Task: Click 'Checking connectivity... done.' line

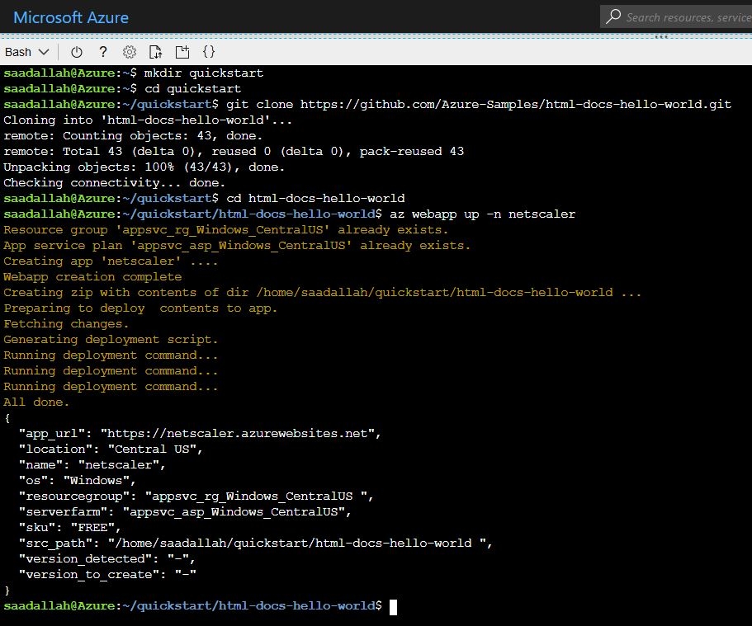Action: pyautogui.click(x=114, y=182)
